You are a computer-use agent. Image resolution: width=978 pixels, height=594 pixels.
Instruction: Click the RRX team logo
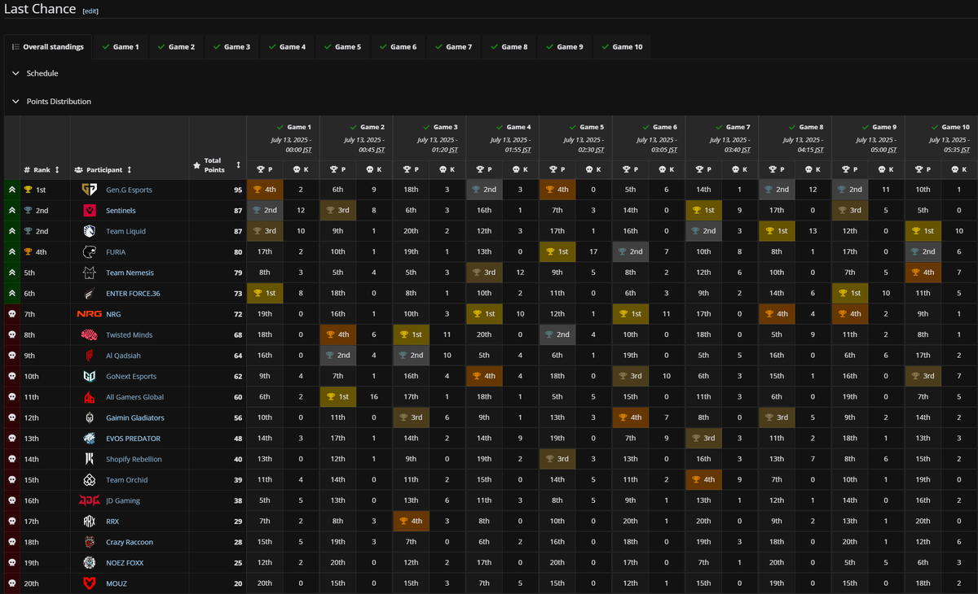[89, 522]
